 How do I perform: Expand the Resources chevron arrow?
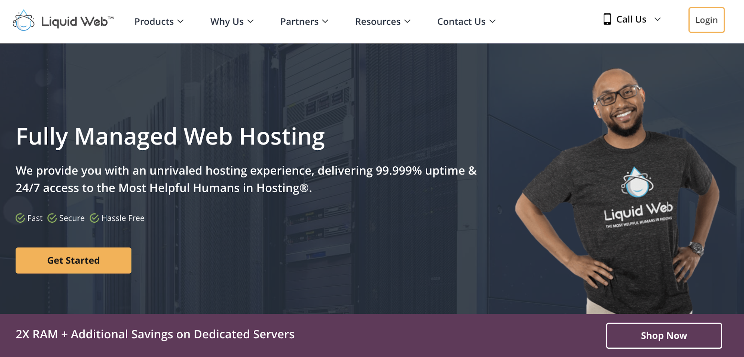coord(408,22)
